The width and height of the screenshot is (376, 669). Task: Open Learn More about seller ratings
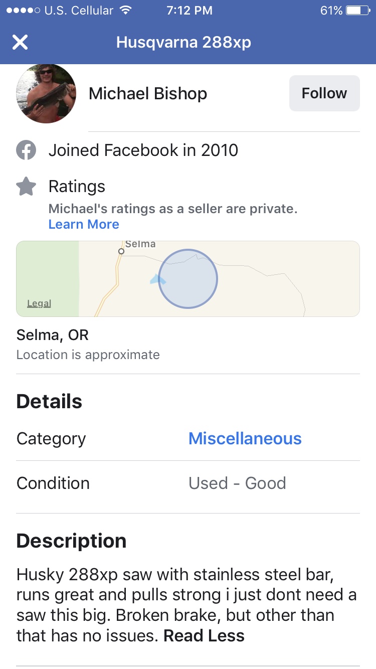tap(84, 224)
